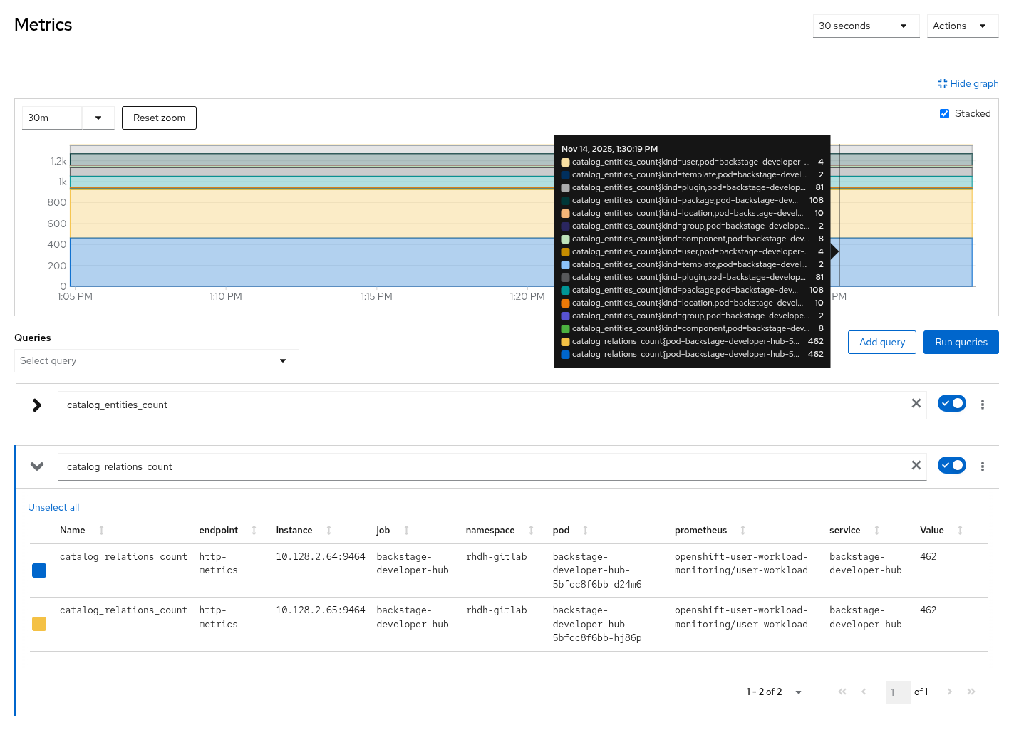Go to last page of results
The width and height of the screenshot is (1009, 735).
971,692
